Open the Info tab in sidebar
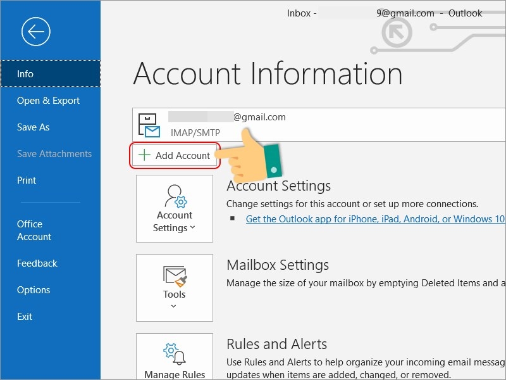The width and height of the screenshot is (506, 380). click(51, 73)
